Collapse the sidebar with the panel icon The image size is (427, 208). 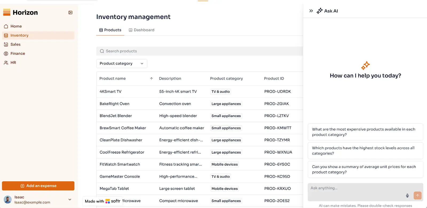click(70, 13)
